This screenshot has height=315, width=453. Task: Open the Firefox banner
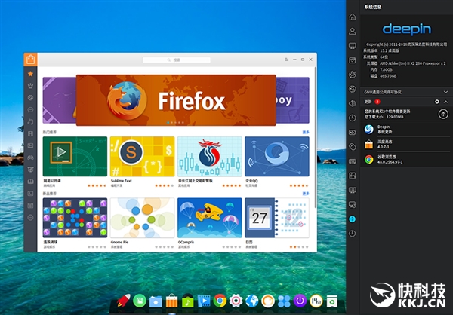click(176, 100)
